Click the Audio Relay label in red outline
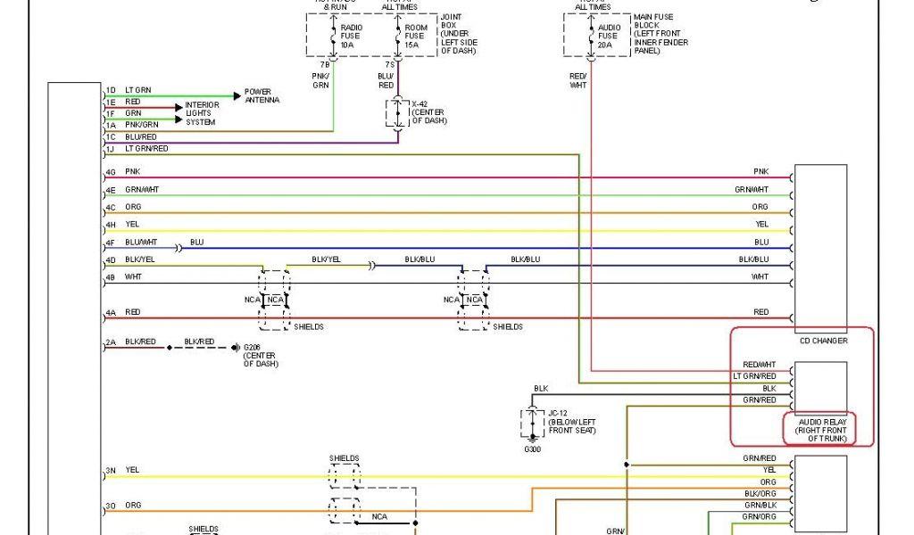 point(820,429)
